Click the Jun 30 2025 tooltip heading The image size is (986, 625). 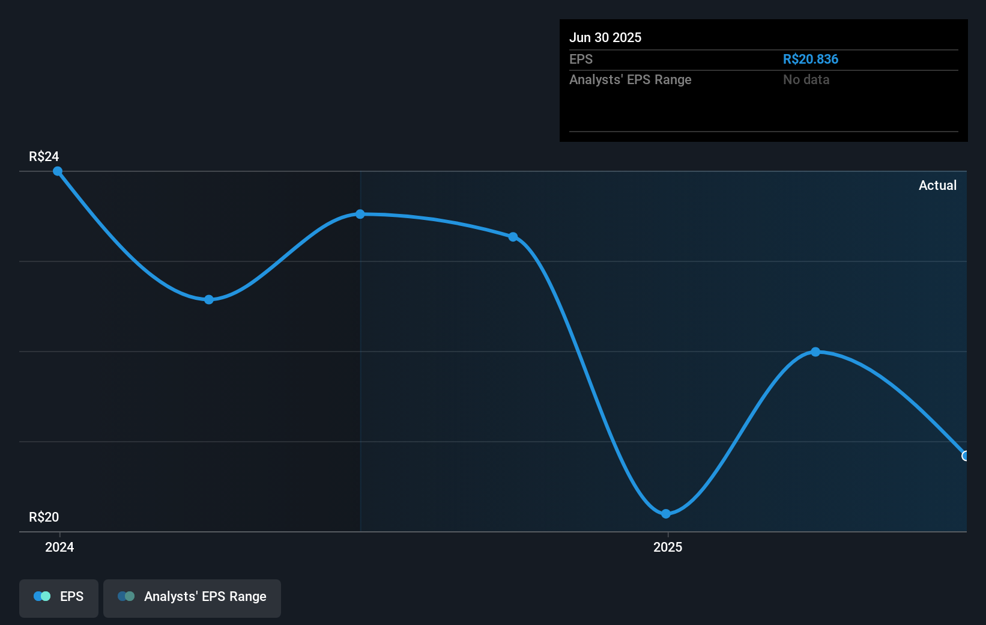tap(606, 37)
